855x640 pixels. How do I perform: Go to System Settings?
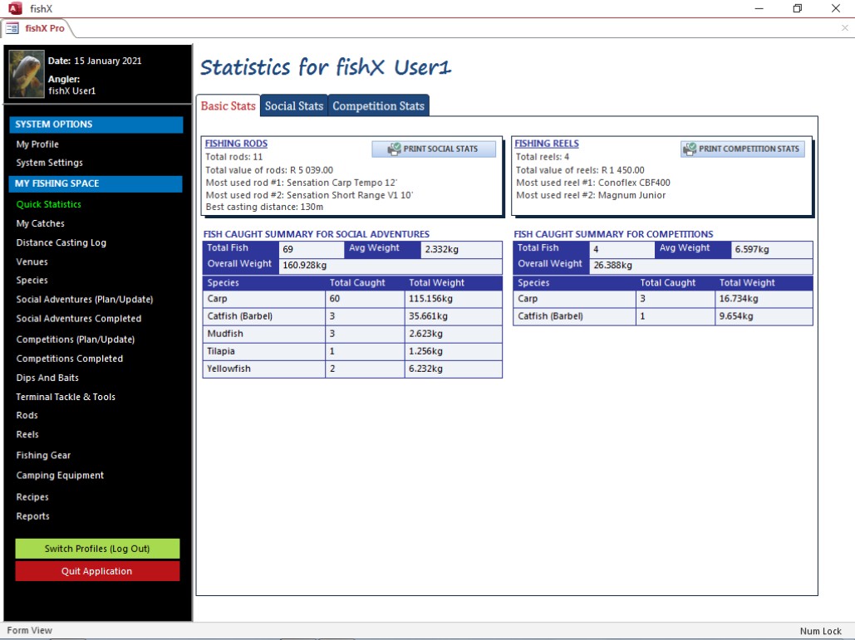[49, 164]
